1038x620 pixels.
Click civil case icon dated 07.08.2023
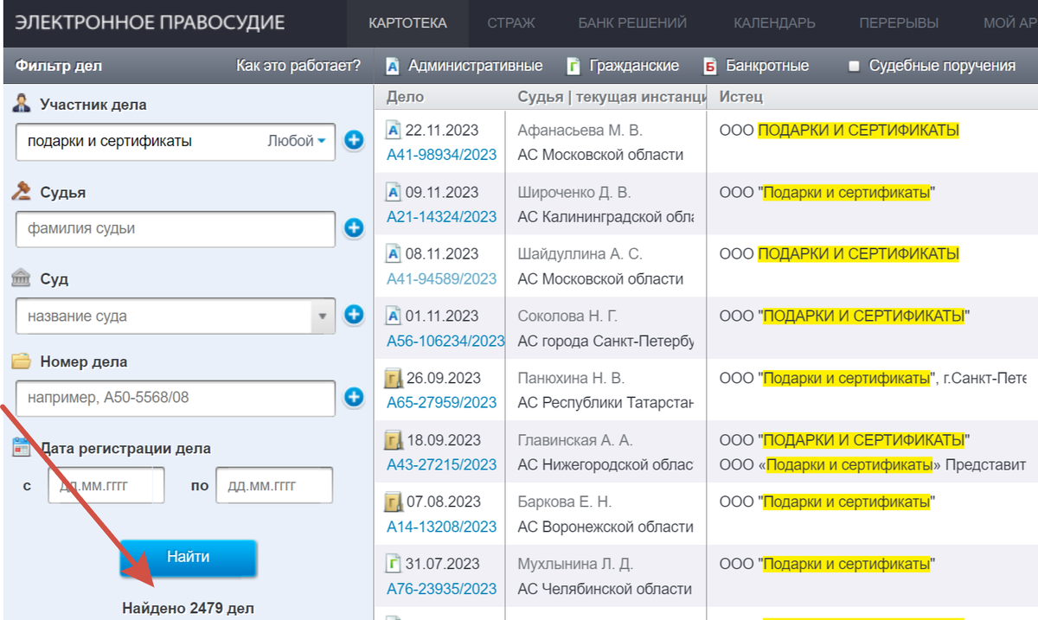pyautogui.click(x=394, y=502)
